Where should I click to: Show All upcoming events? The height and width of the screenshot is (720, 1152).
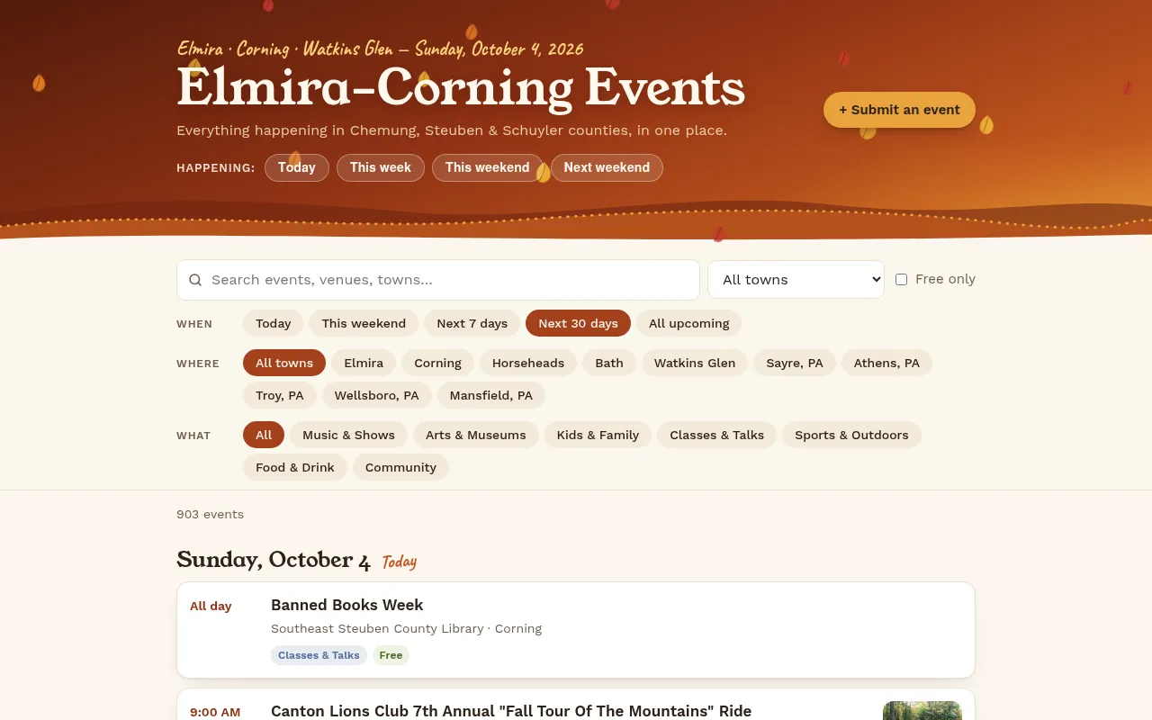coord(689,323)
